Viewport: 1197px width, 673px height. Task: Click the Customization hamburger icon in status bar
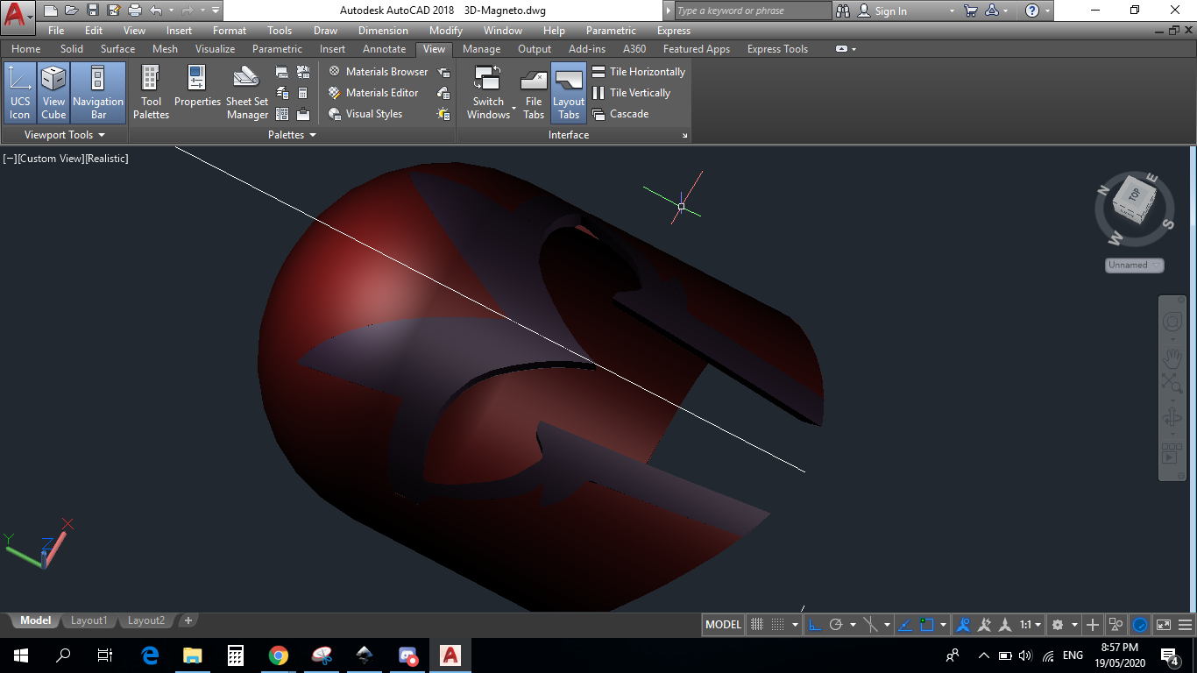(x=1186, y=625)
